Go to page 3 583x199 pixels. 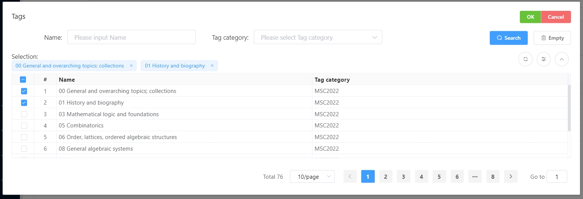click(403, 177)
